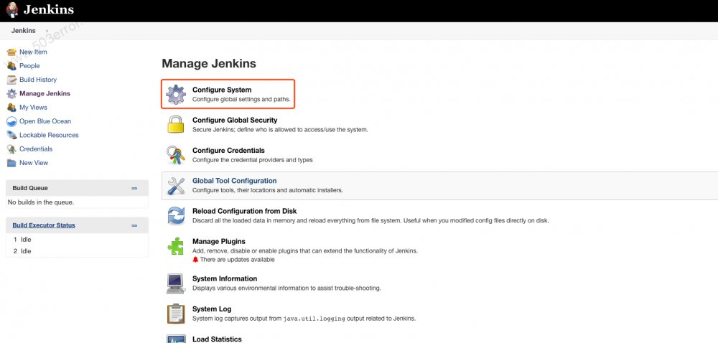Screen dimensions: 718x343
Task: Click the Credentials keys icon in sidebar
Action: pos(12,149)
